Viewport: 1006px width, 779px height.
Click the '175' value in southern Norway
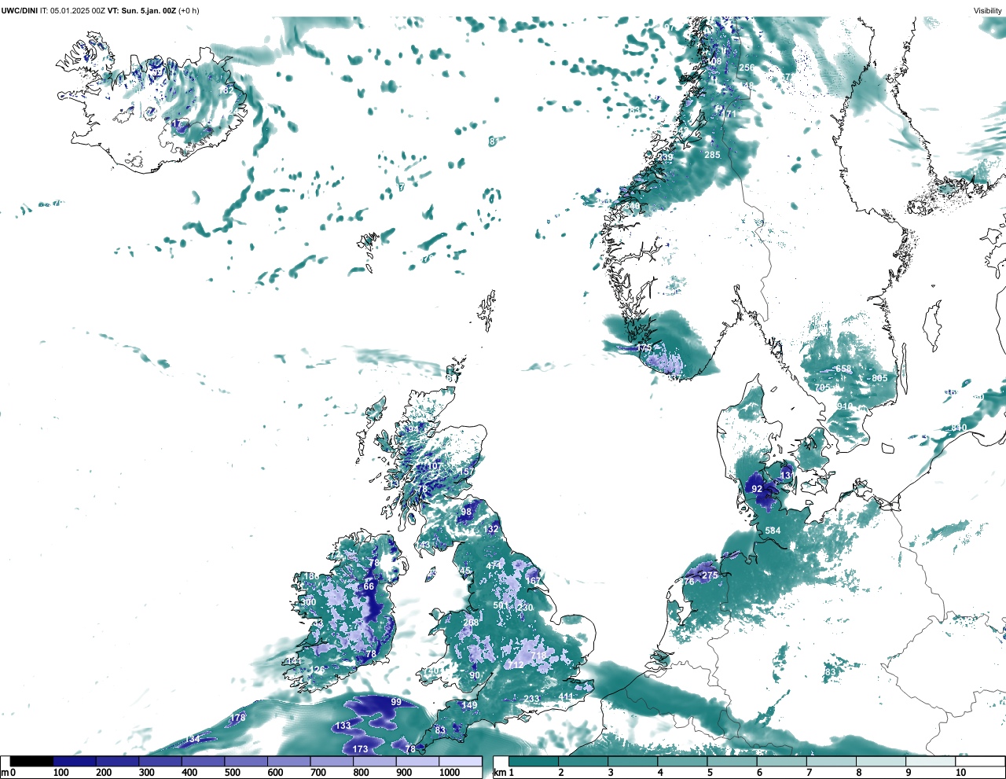click(x=644, y=347)
